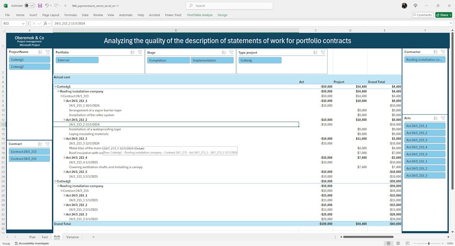Viewport: 455px width, 246px height.
Task: Open the PivotTable Analyze ribbon tab
Action: 200,15
